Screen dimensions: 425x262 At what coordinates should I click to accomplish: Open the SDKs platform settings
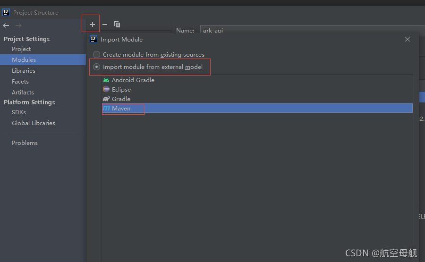[x=19, y=112]
